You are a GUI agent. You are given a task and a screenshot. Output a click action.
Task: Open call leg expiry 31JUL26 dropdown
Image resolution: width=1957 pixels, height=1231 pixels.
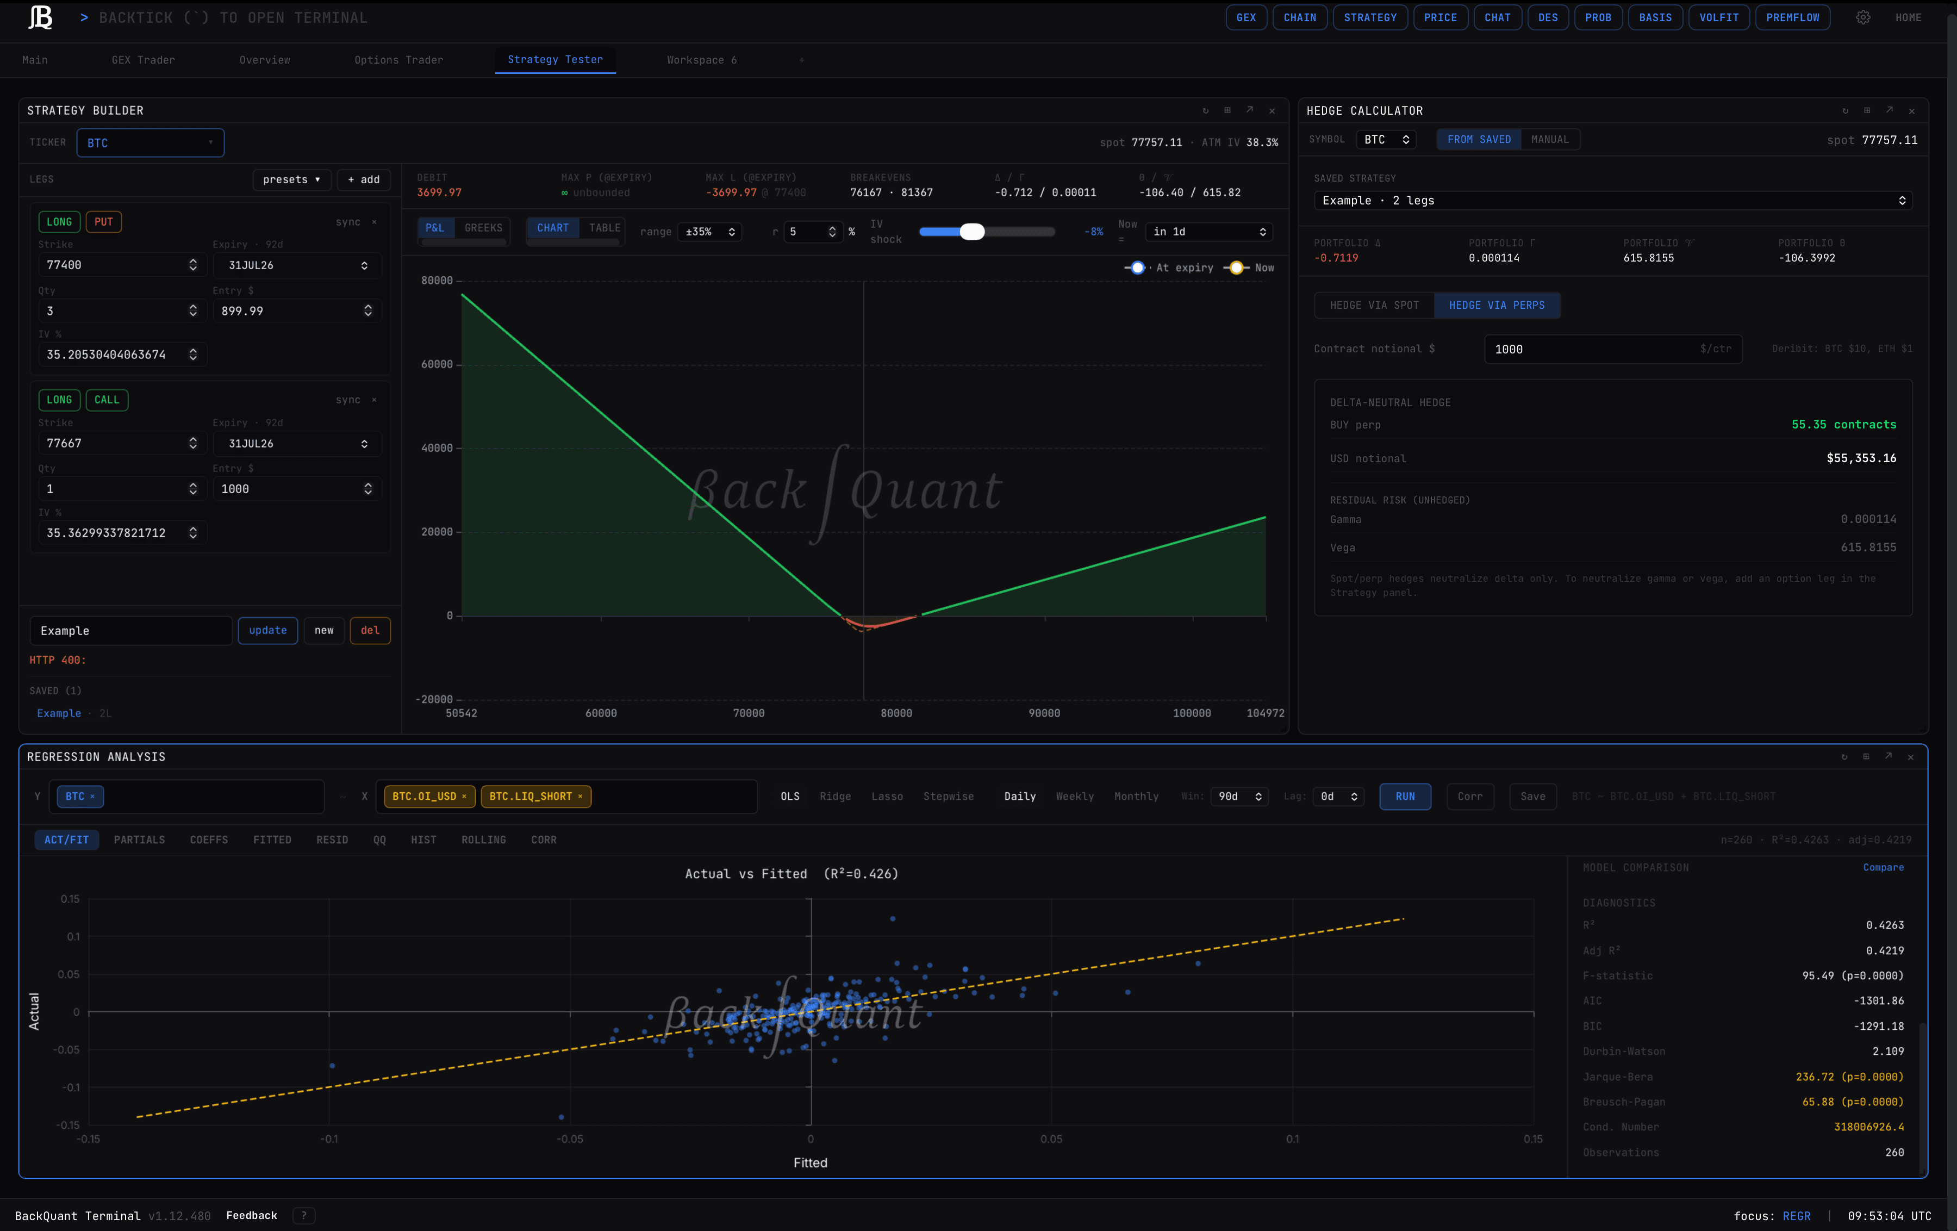point(297,443)
